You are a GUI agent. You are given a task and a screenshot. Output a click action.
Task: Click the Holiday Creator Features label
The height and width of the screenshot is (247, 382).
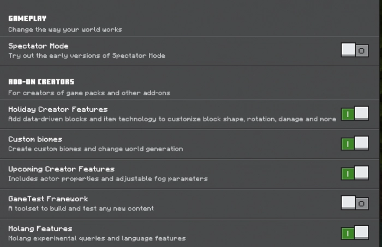(x=58, y=109)
